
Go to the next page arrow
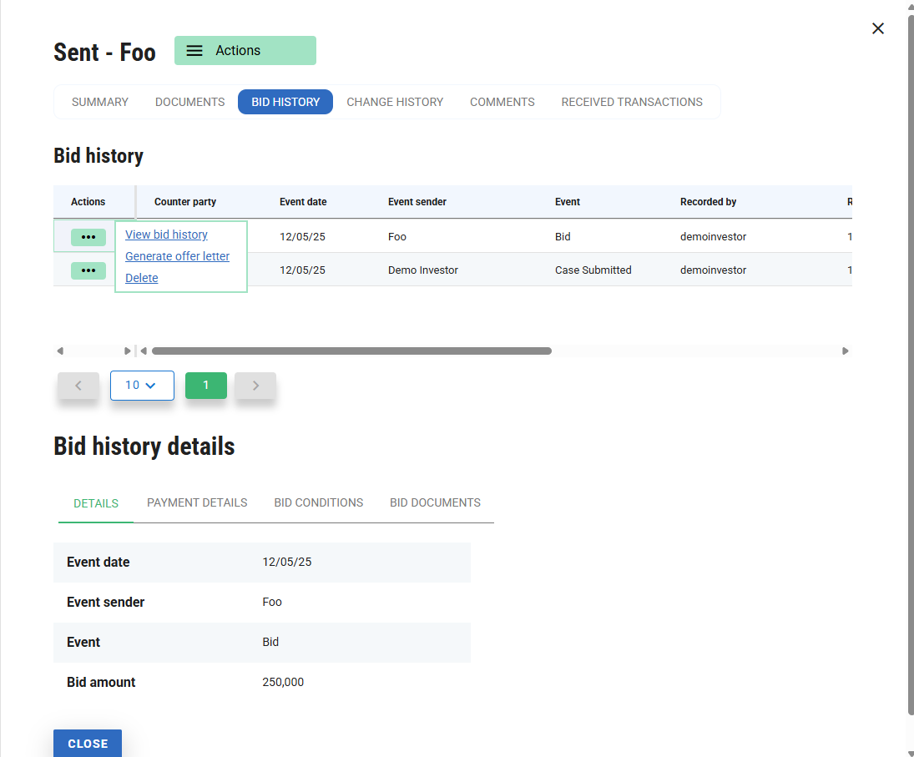255,386
